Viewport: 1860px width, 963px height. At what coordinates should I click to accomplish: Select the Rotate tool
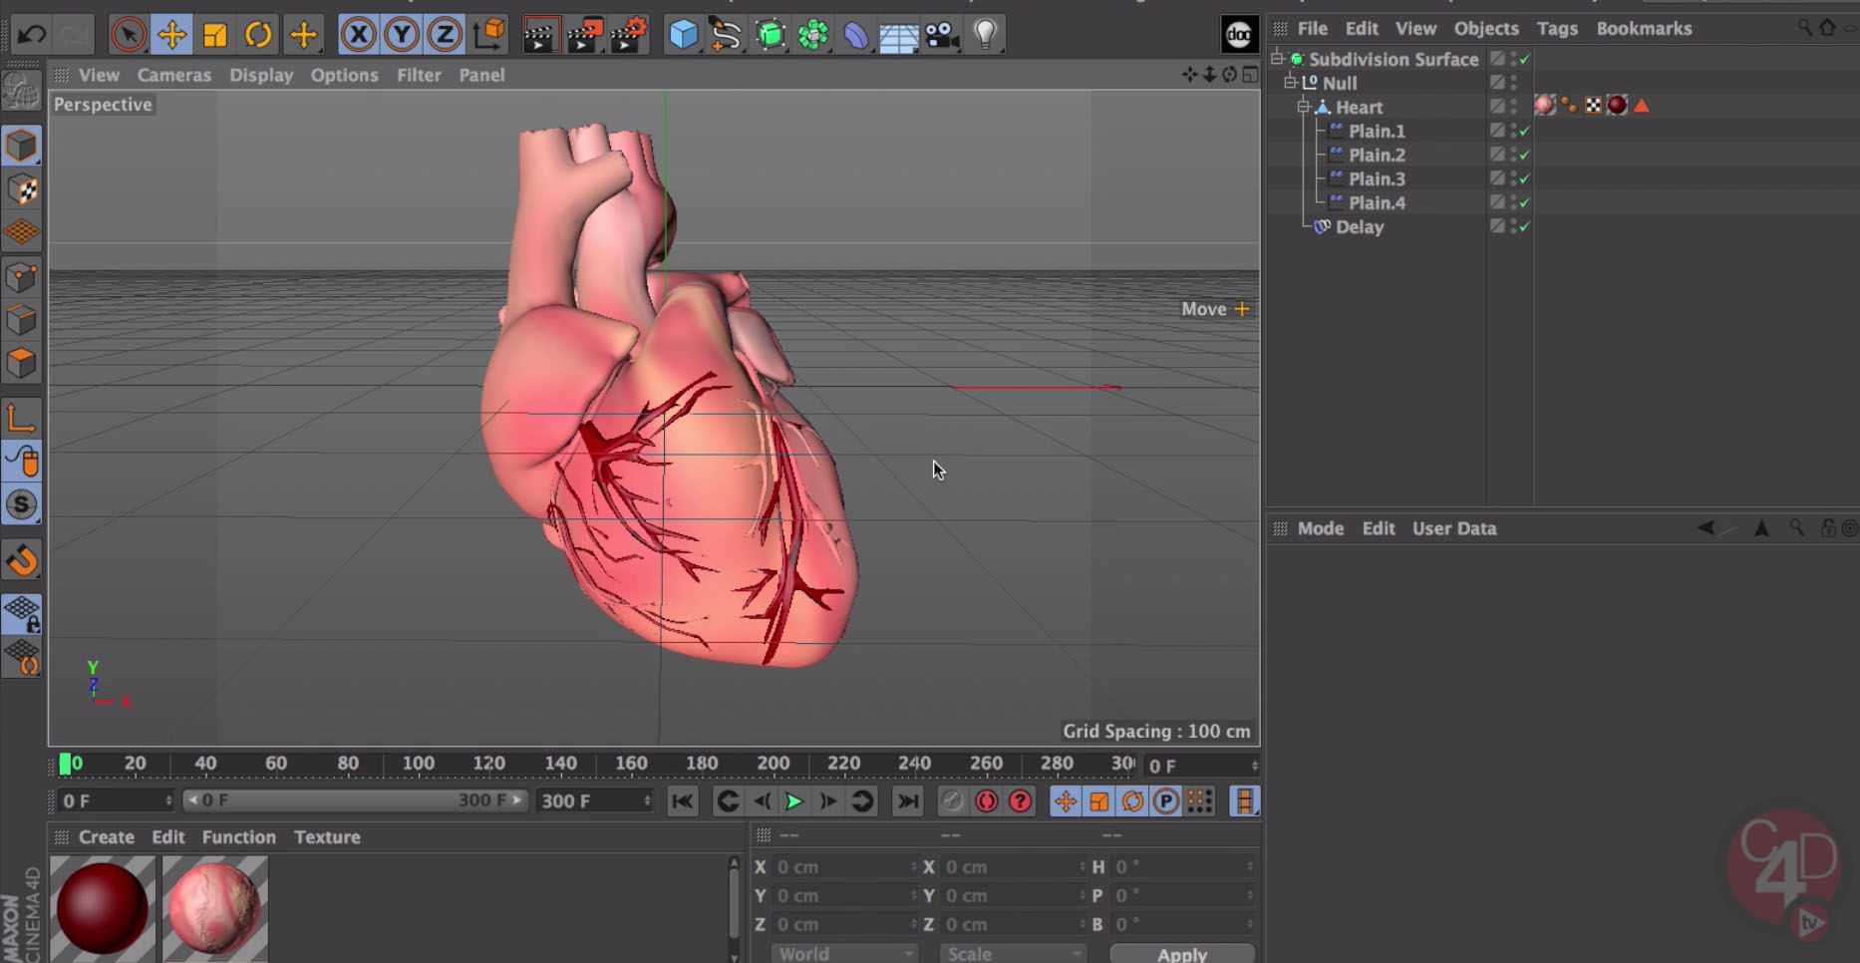[258, 35]
